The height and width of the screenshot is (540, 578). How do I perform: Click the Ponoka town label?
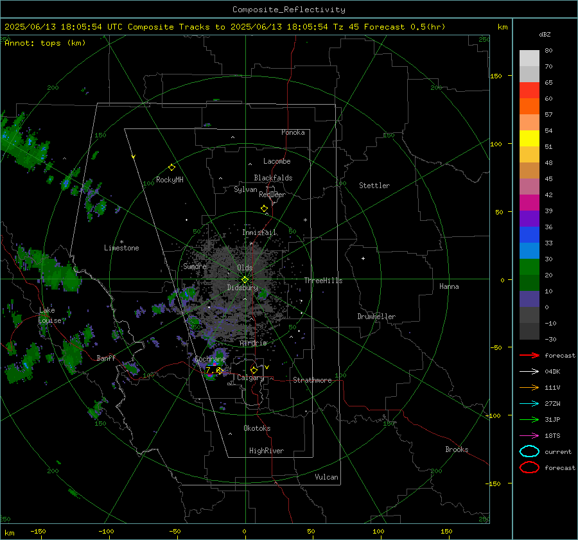pos(293,132)
